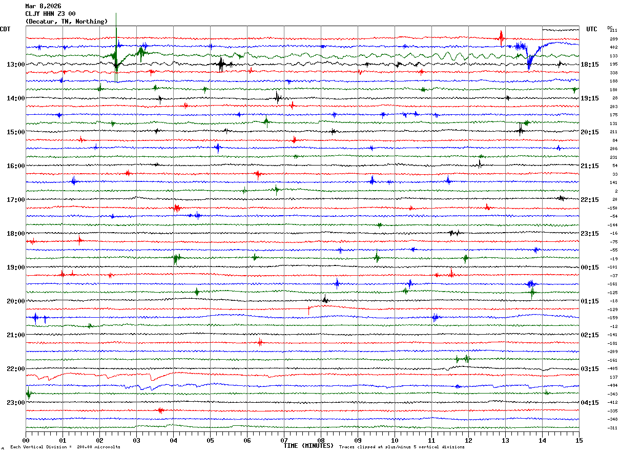Click the 23:00 CDT time label

pos(15,403)
